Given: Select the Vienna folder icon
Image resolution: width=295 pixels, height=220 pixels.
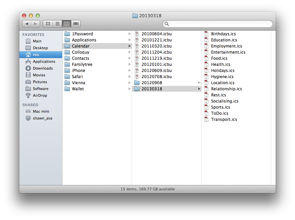Looking at the screenshot, I should tap(67, 83).
